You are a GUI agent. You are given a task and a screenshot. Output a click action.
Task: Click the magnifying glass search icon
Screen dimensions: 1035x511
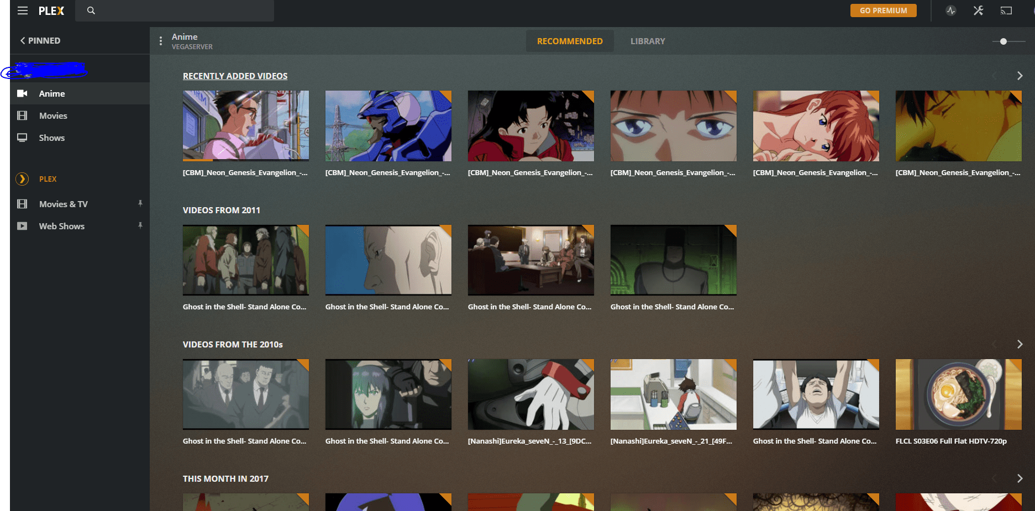[91, 10]
